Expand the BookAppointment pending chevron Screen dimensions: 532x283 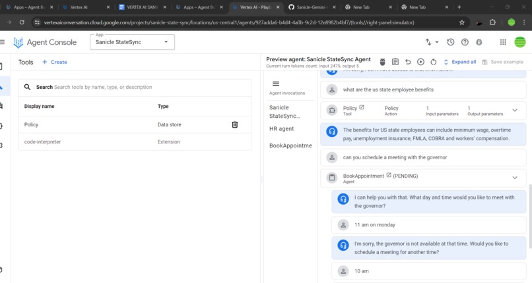pyautogui.click(x=515, y=178)
